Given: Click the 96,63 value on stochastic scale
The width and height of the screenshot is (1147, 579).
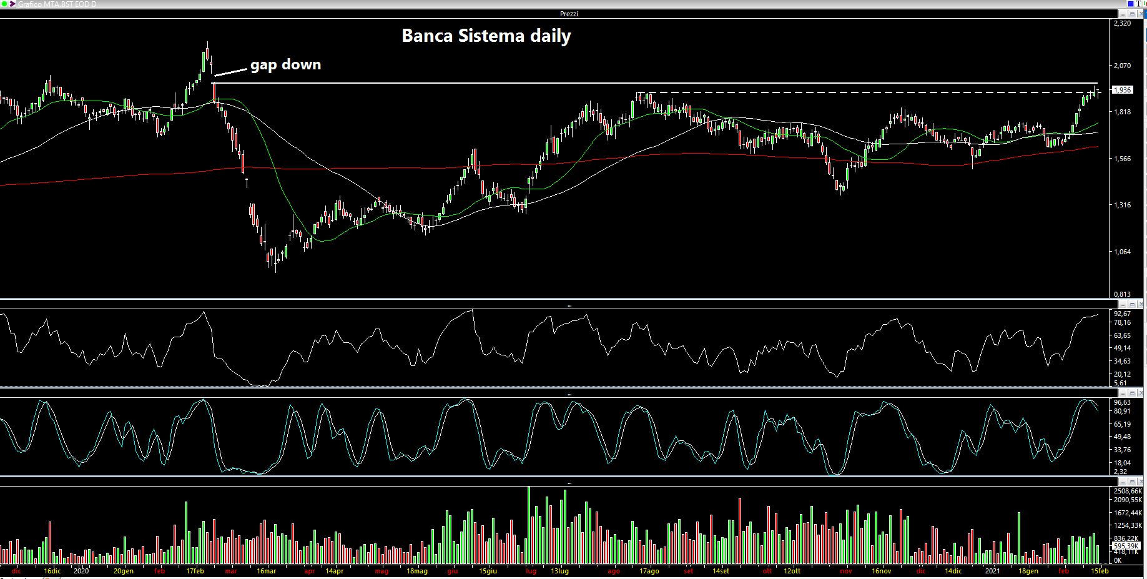Looking at the screenshot, I should pos(1122,403).
